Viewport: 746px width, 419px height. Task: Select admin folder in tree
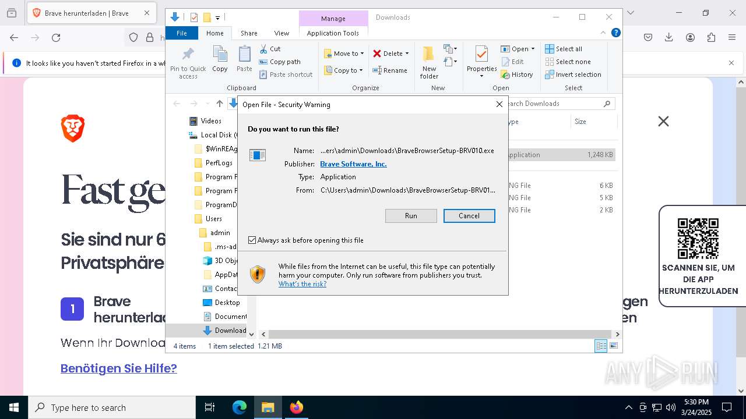coord(220,233)
